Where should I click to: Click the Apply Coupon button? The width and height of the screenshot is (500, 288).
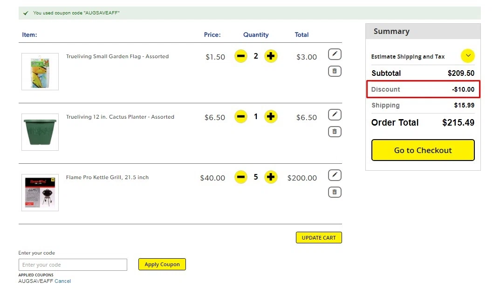pyautogui.click(x=162, y=264)
